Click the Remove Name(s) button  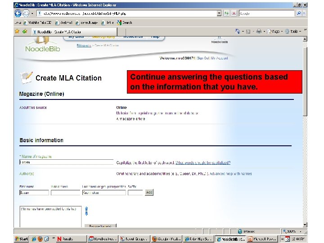(x=100, y=226)
